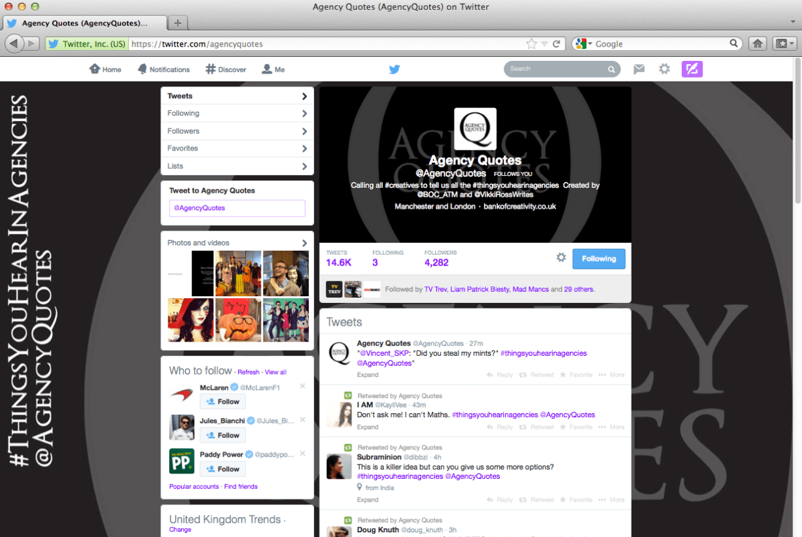Viewport: 802px width, 537px height.
Task: Open the Discover tab
Action: coord(225,70)
